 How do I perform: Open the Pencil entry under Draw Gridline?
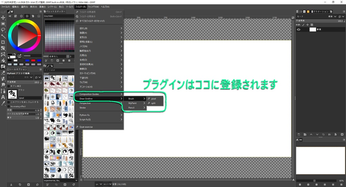(134, 107)
